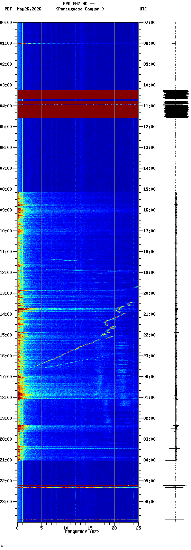This screenshot has height=550, width=191.
Task: Click the UTC axis '22:00' label
Action: [x=149, y=335]
